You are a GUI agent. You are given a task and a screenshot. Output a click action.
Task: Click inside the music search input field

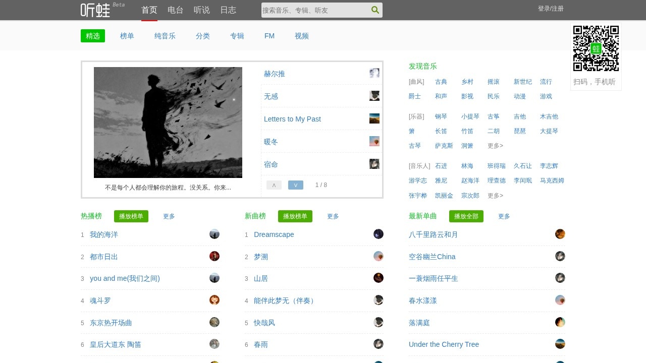(313, 10)
